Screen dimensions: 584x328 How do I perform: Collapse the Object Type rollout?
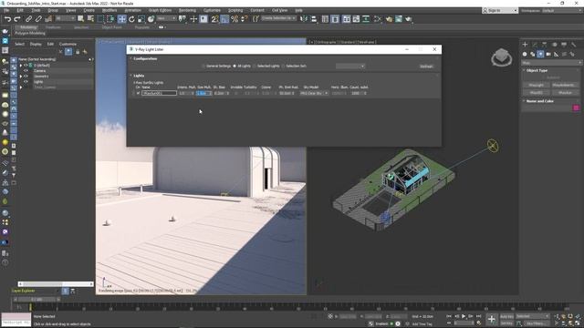point(524,70)
